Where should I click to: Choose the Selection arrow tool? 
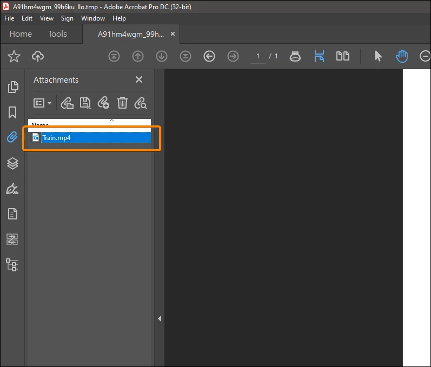(378, 56)
